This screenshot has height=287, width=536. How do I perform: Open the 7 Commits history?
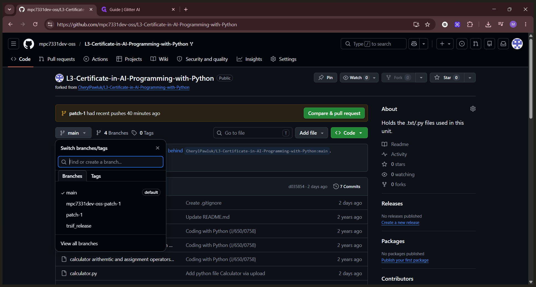(x=347, y=186)
